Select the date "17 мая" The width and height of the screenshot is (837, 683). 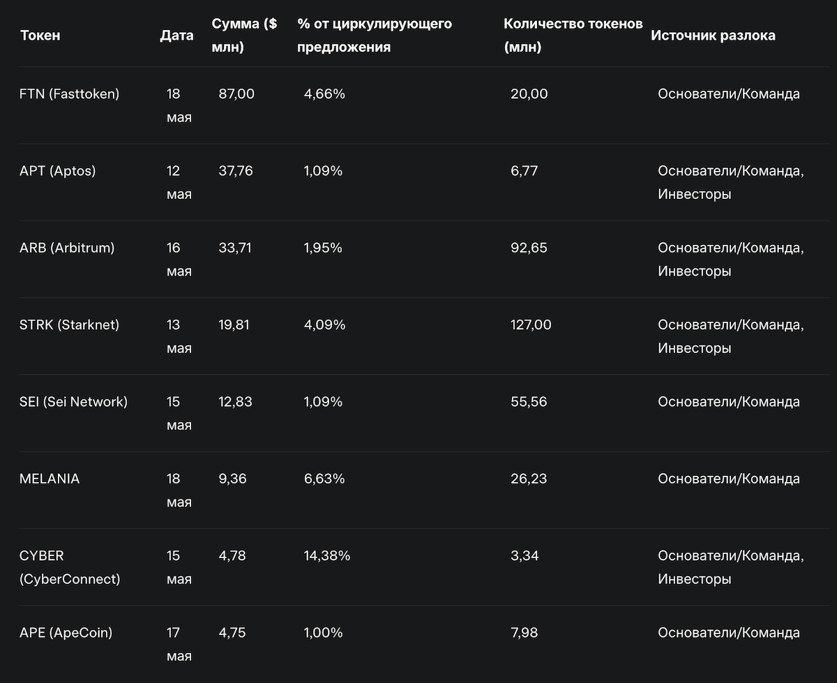click(179, 643)
